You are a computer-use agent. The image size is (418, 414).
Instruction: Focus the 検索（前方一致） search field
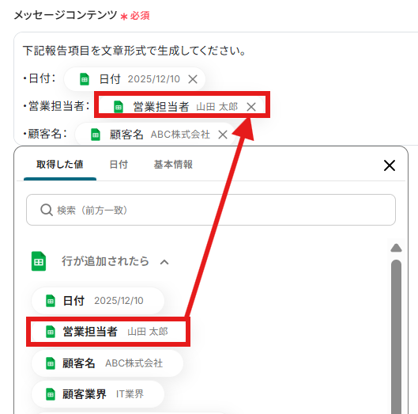pyautogui.click(x=211, y=210)
